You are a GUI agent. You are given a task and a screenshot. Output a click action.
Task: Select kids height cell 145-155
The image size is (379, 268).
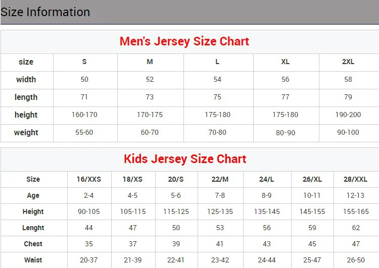tap(312, 211)
